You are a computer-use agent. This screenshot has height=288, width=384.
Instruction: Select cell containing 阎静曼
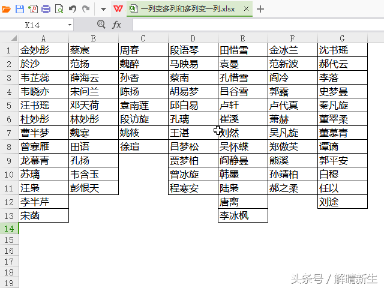click(242, 160)
